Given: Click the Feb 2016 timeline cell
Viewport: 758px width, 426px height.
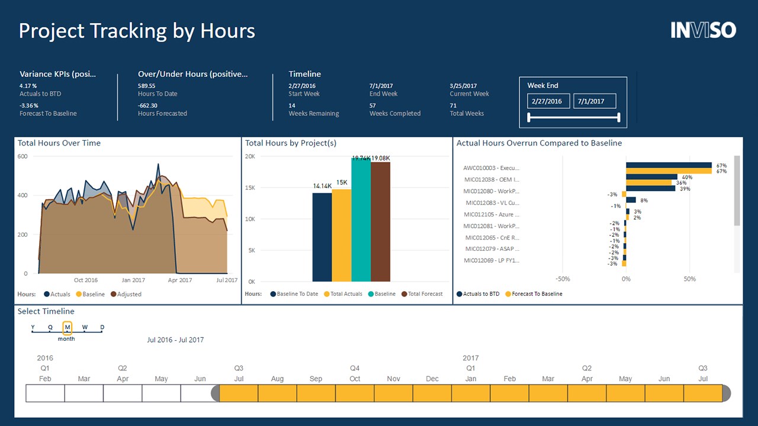Looking at the screenshot, I should pyautogui.click(x=45, y=393).
